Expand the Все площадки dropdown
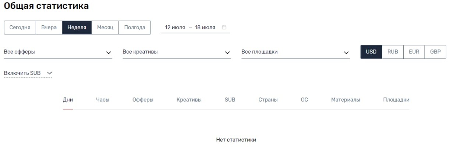This screenshot has width=471, height=158. [x=295, y=52]
